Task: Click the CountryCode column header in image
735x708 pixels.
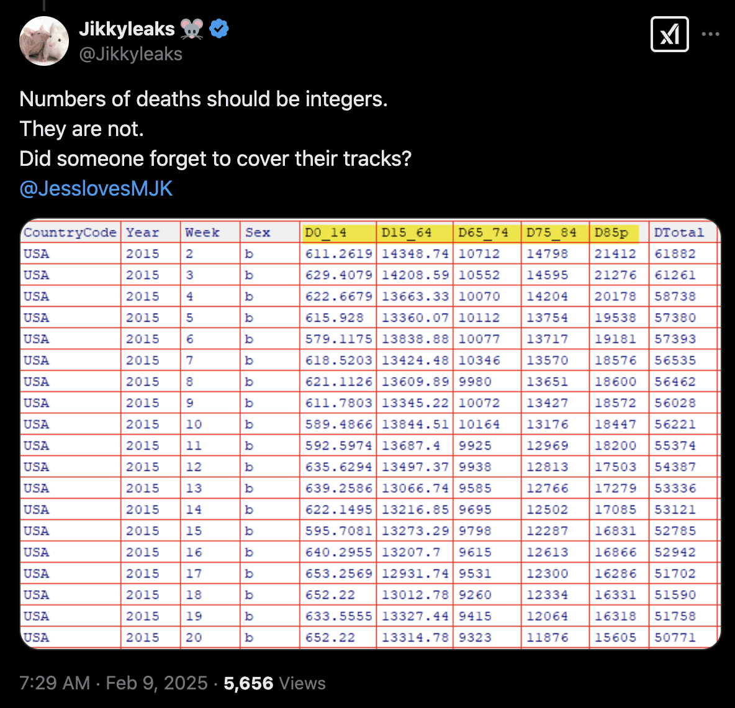Action: point(70,232)
